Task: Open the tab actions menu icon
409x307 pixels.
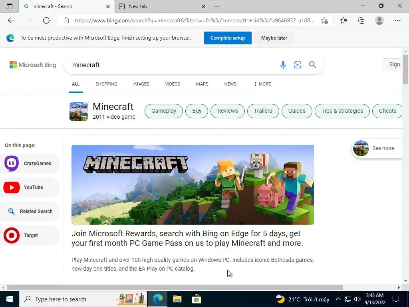Action: [x=10, y=6]
